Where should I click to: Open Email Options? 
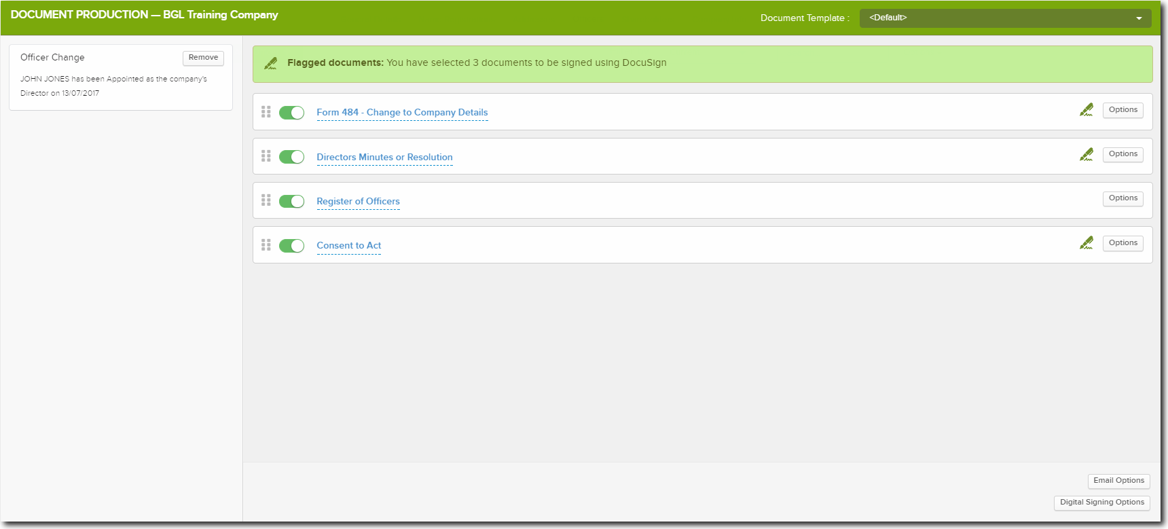click(1118, 481)
